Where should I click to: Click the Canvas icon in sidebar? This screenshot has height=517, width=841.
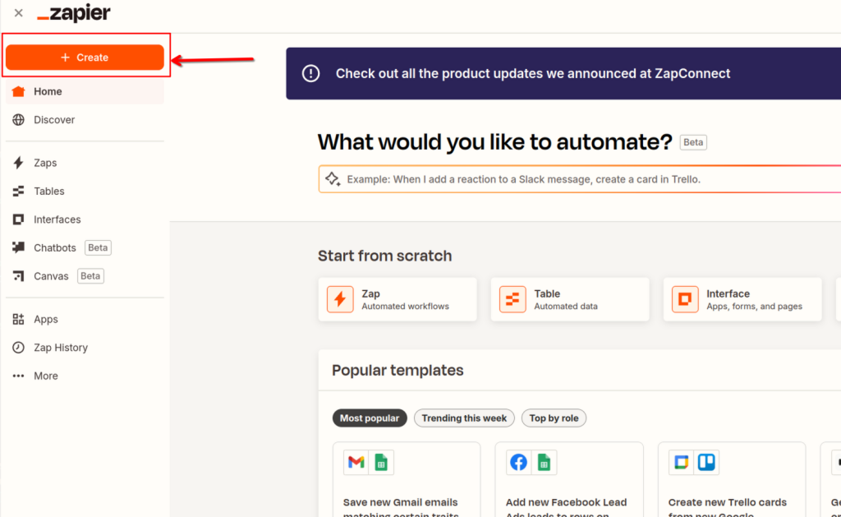(19, 276)
